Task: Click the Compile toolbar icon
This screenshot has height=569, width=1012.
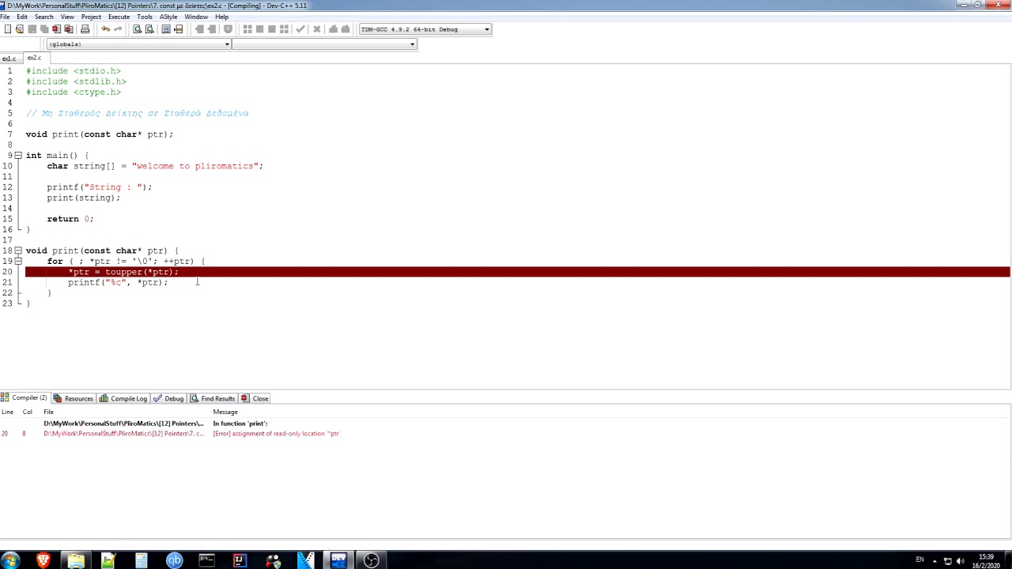Action: (247, 29)
